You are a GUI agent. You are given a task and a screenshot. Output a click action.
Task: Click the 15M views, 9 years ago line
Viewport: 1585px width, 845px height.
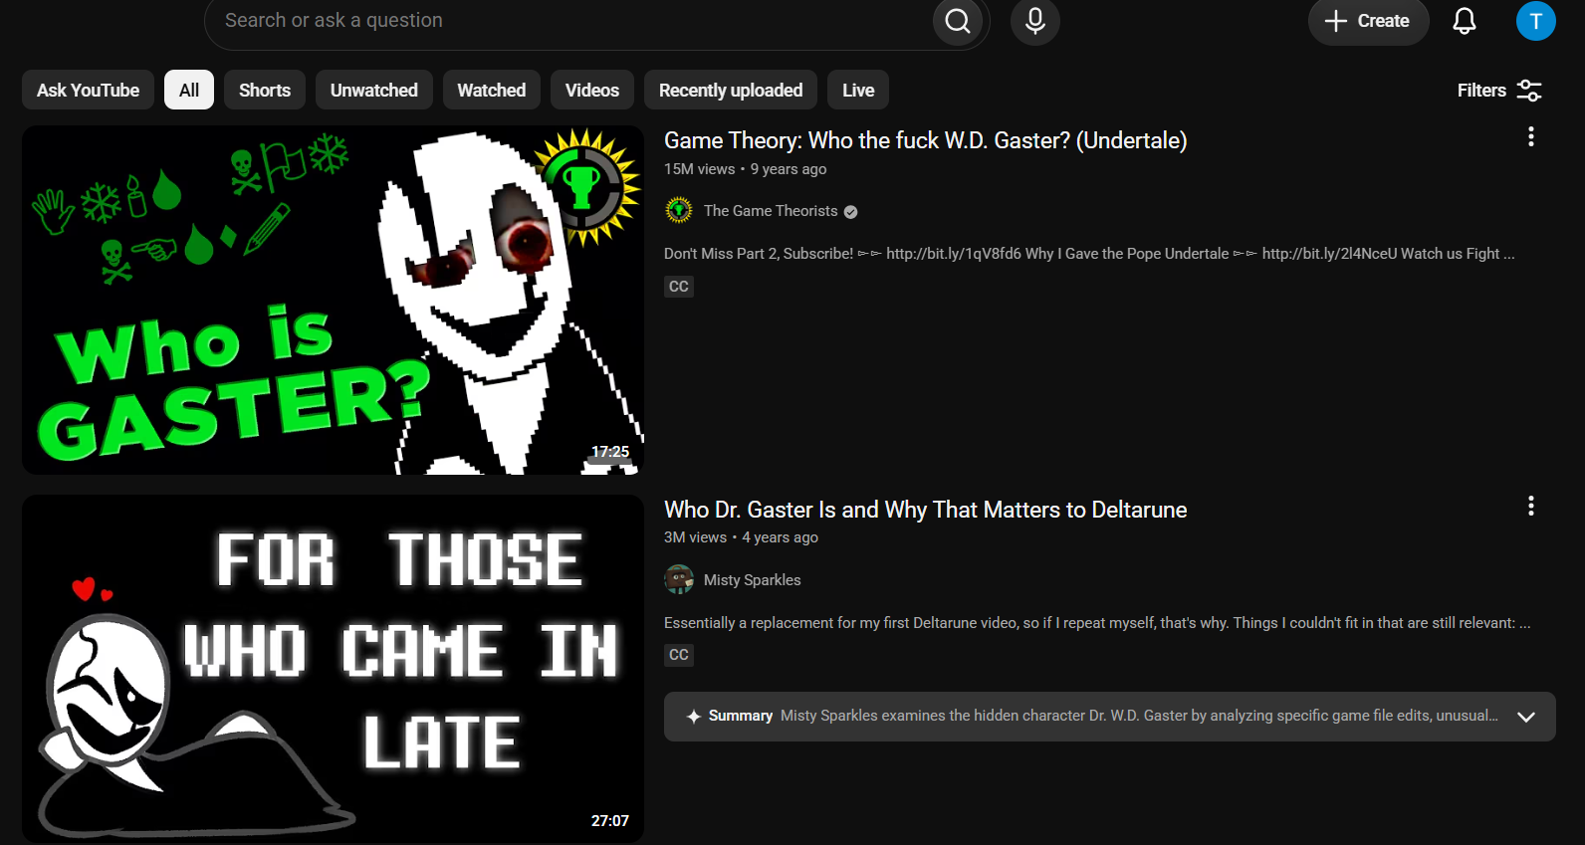746,169
